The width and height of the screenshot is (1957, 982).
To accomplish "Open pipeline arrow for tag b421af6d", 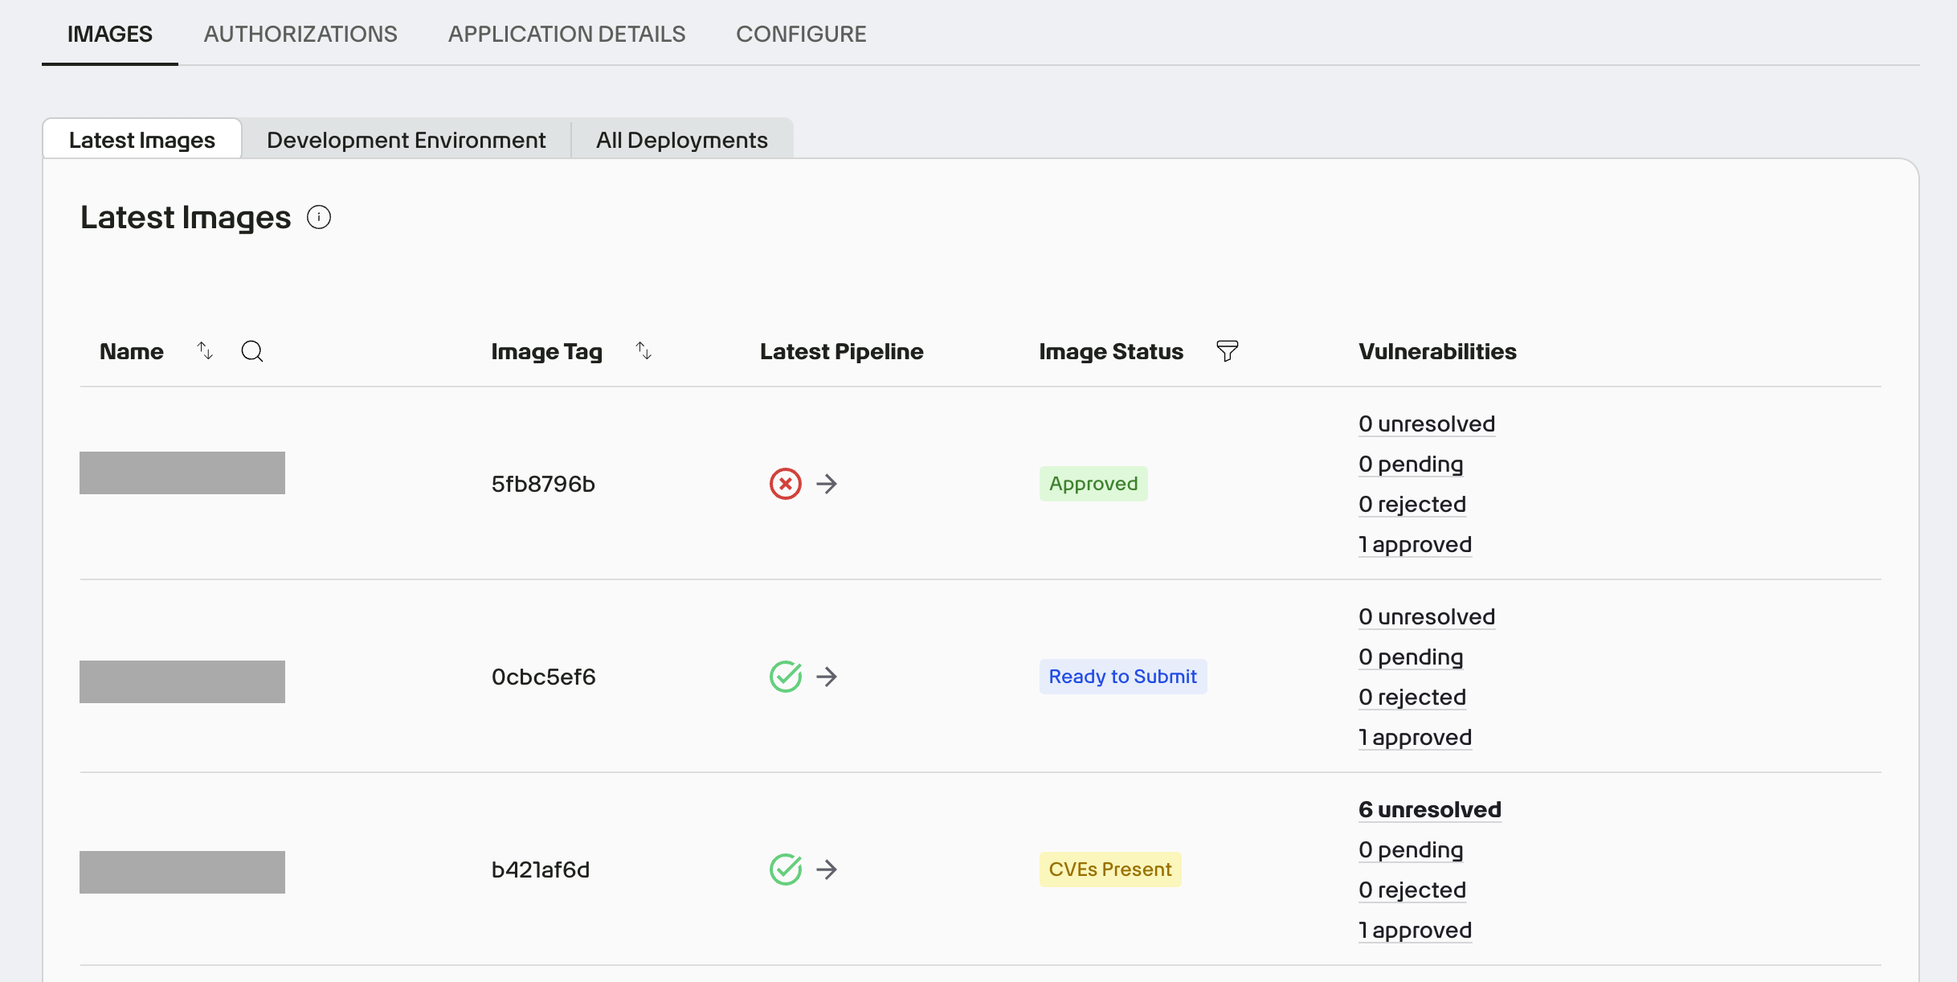I will pos(827,869).
